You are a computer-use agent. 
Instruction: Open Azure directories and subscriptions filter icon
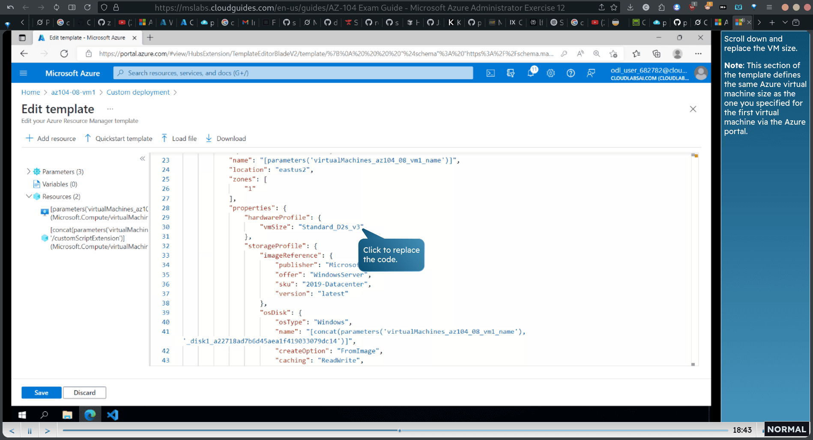[511, 73]
